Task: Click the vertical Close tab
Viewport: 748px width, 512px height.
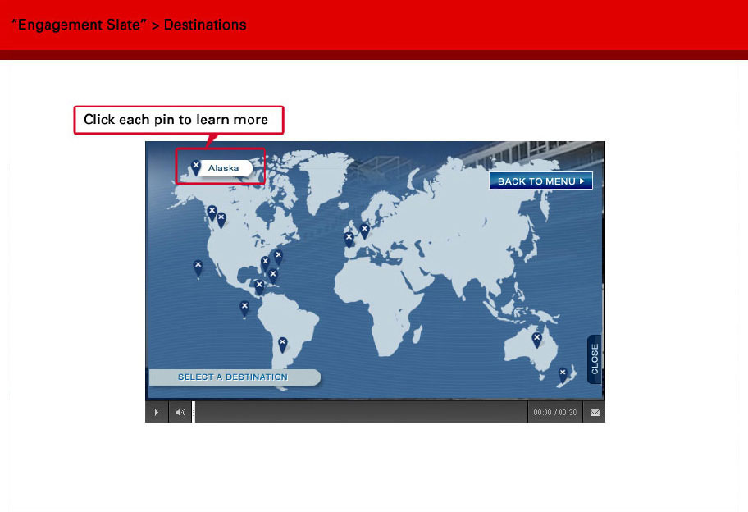Action: 595,359
